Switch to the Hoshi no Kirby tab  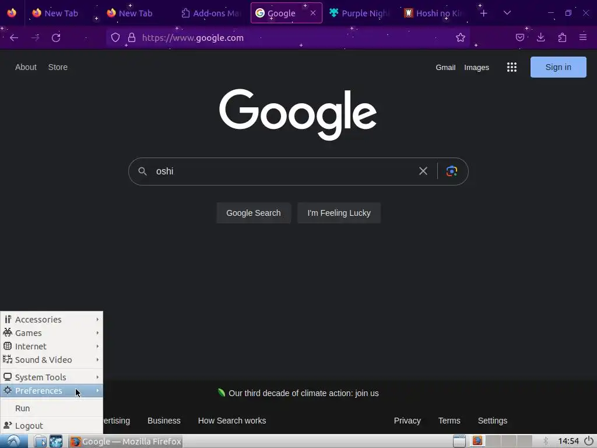(x=434, y=13)
